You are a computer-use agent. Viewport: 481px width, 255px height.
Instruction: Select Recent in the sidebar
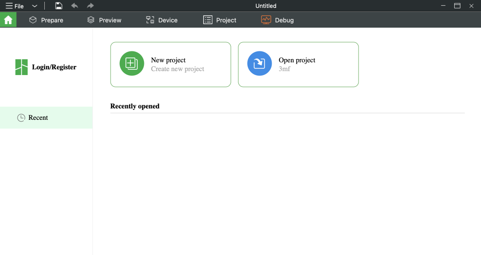tap(47, 118)
